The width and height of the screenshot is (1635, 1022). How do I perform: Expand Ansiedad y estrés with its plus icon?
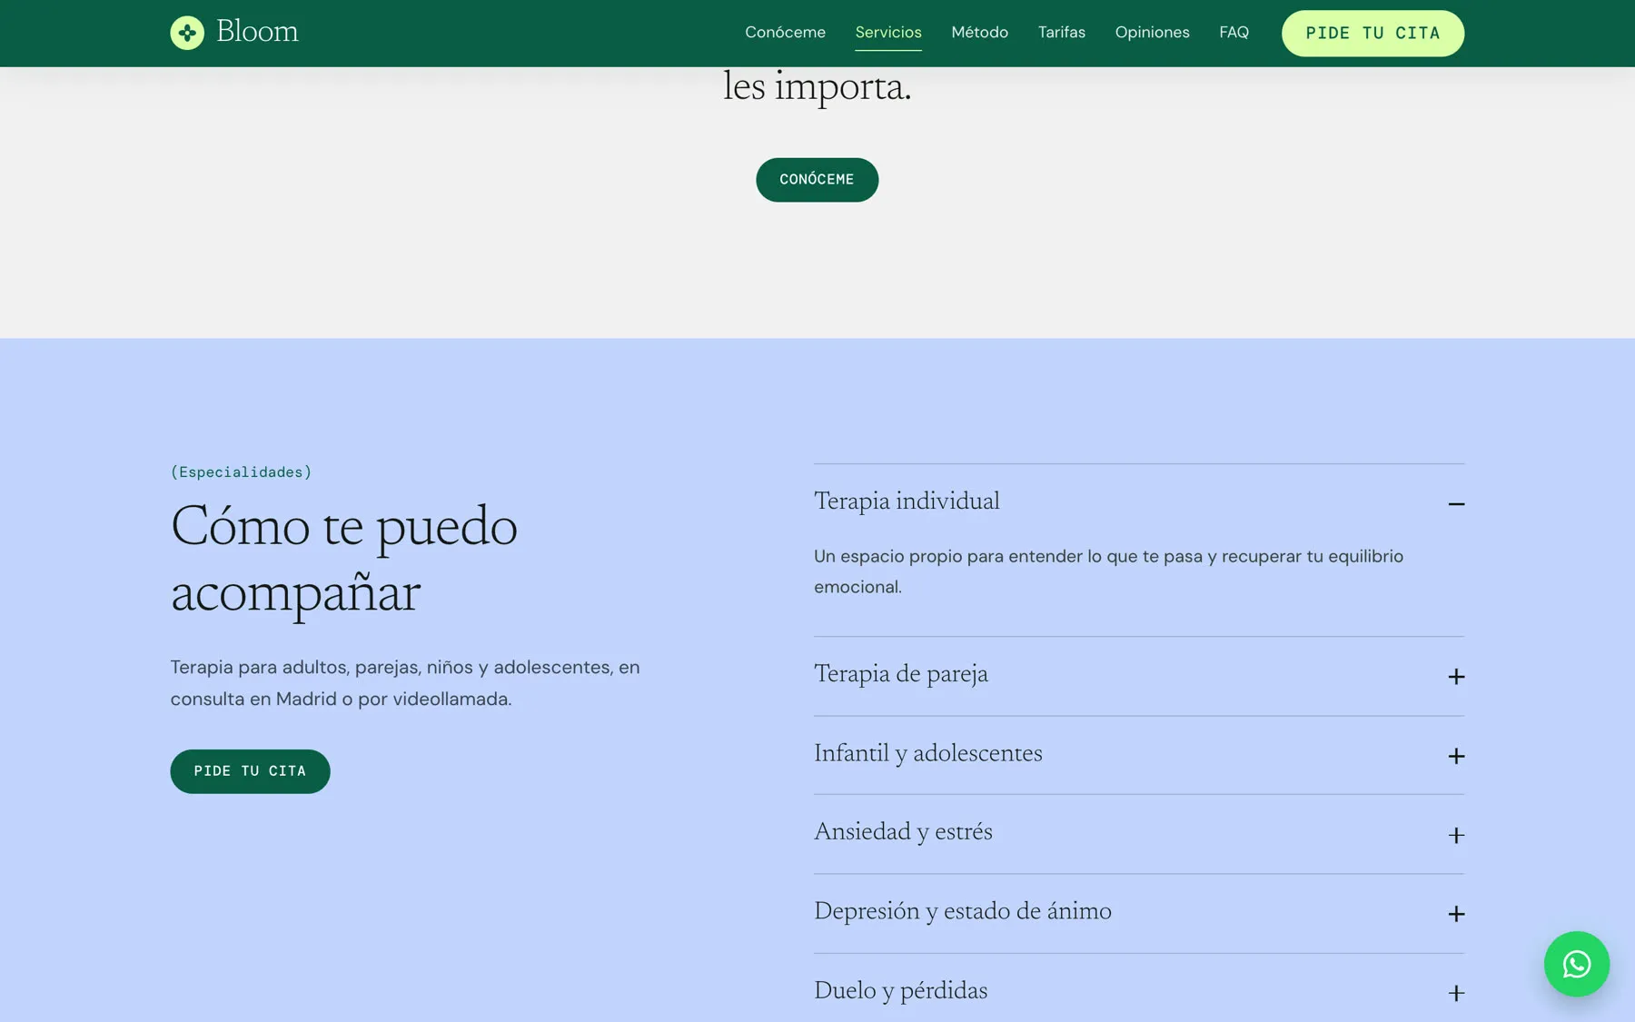click(1456, 835)
